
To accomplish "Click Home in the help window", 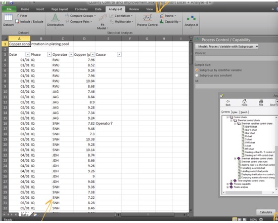I will coord(244,102).
